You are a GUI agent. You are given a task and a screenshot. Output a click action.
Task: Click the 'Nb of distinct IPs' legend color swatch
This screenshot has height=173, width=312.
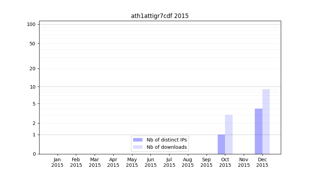coord(138,140)
